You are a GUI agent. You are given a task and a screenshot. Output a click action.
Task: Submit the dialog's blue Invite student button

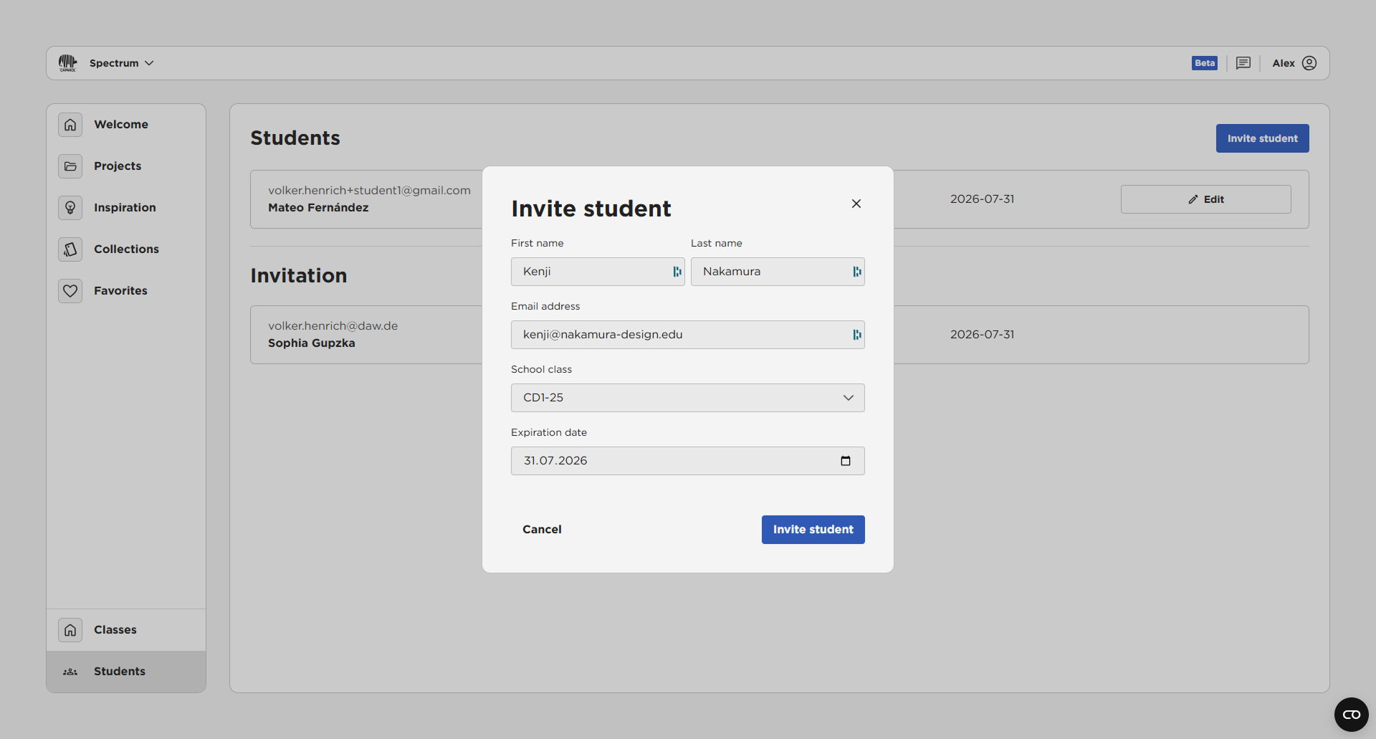(x=813, y=530)
